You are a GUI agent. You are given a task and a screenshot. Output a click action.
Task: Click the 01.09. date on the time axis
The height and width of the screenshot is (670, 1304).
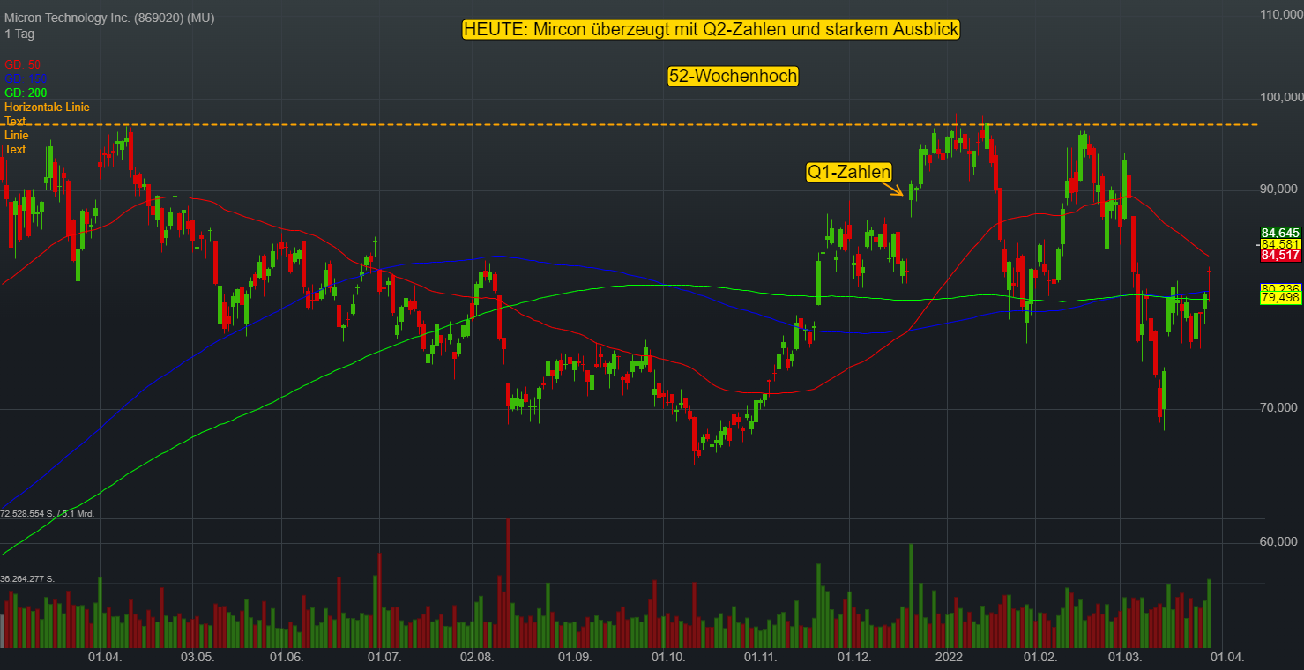pos(575,658)
